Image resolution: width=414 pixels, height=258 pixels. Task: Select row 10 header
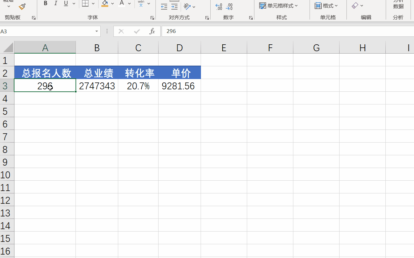point(7,175)
